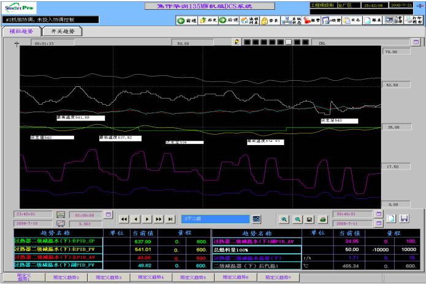This screenshot has height=284, width=426.
Task: Select the 预定义趋势3 bottom tab
Action: [108, 278]
